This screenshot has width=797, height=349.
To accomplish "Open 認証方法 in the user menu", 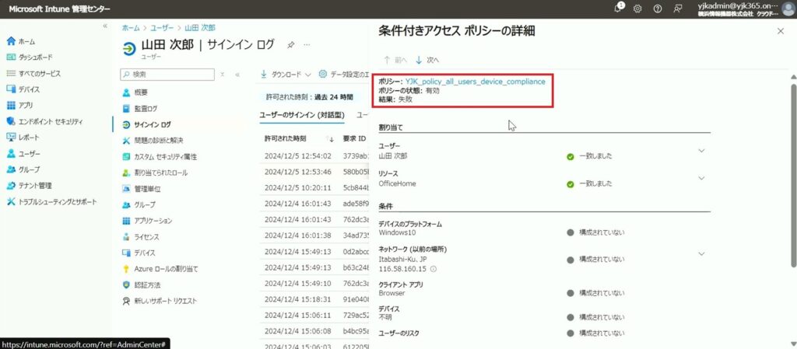I will point(142,285).
